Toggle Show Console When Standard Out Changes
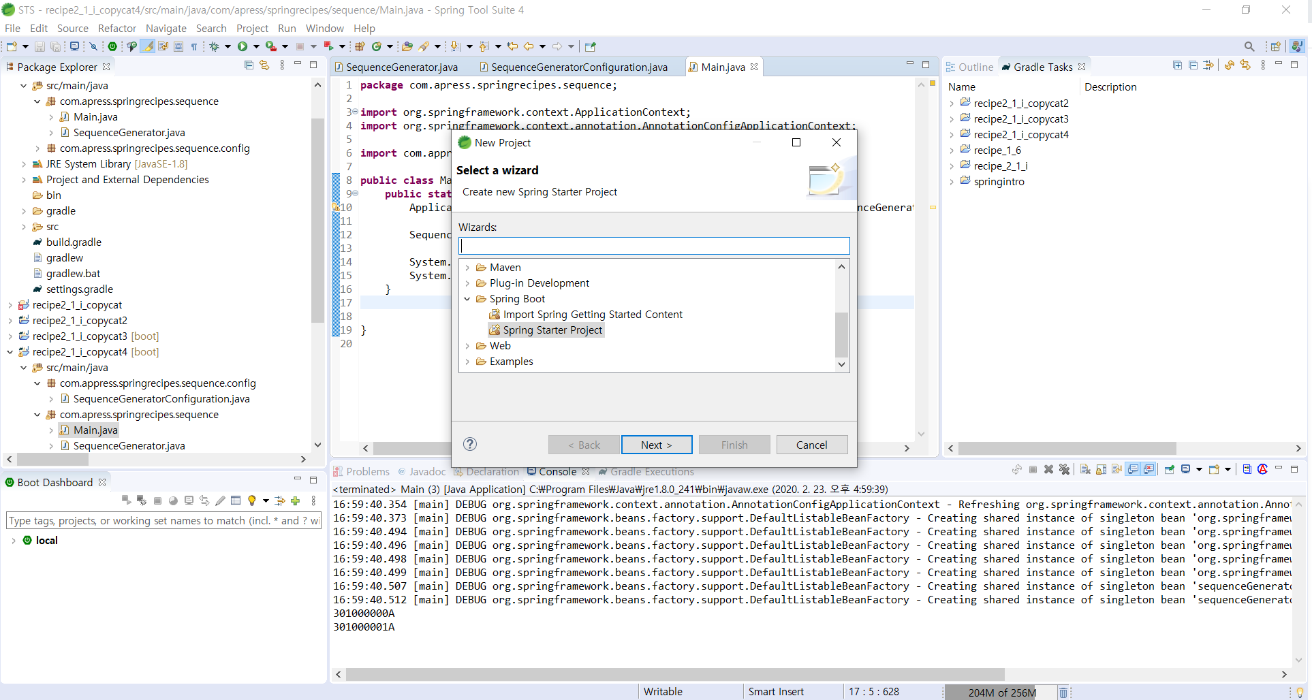This screenshot has height=700, width=1312. [1133, 469]
